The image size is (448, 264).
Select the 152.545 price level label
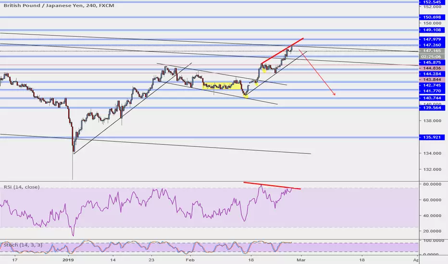432,2
